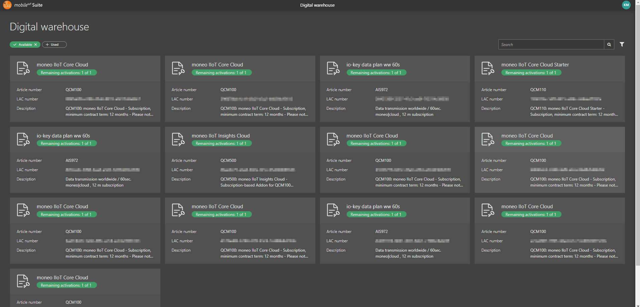Remove the Available filter via its X
The width and height of the screenshot is (640, 307).
36,45
